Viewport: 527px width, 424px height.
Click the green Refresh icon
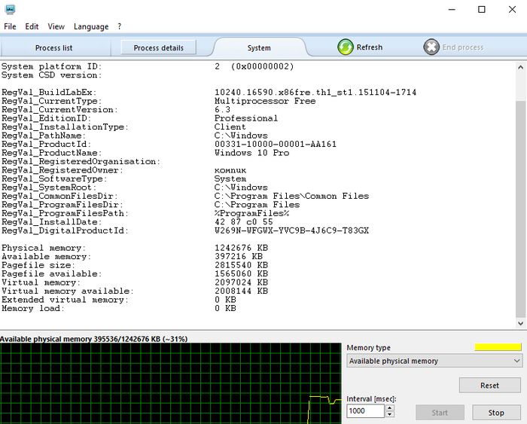click(x=346, y=47)
